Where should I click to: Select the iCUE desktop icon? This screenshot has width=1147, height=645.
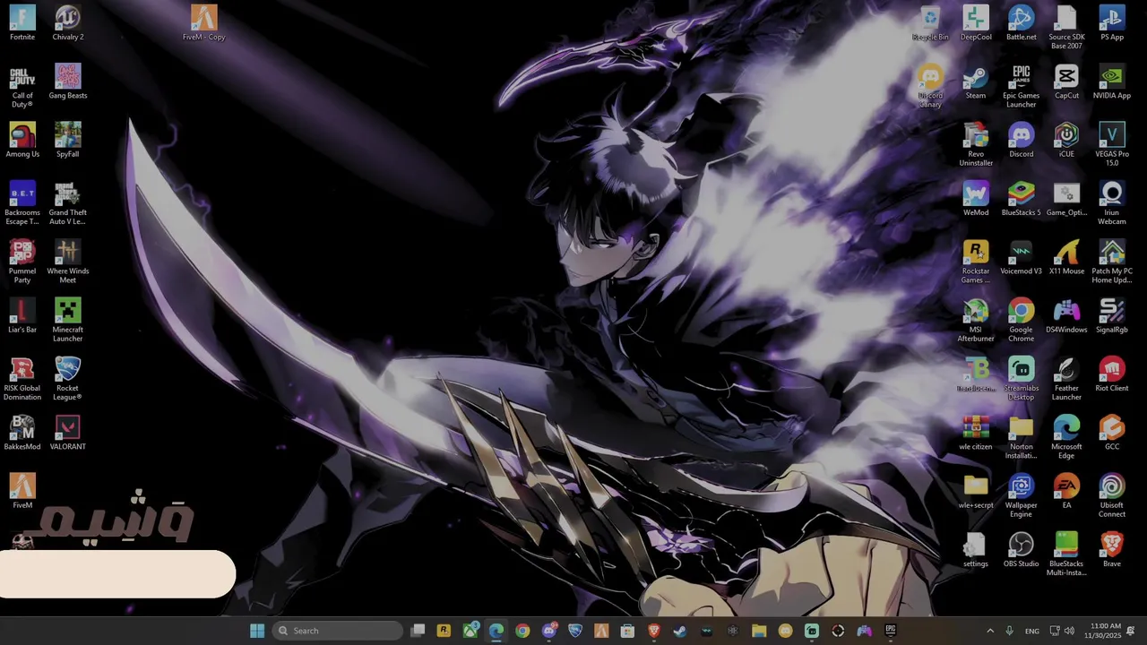click(x=1066, y=141)
